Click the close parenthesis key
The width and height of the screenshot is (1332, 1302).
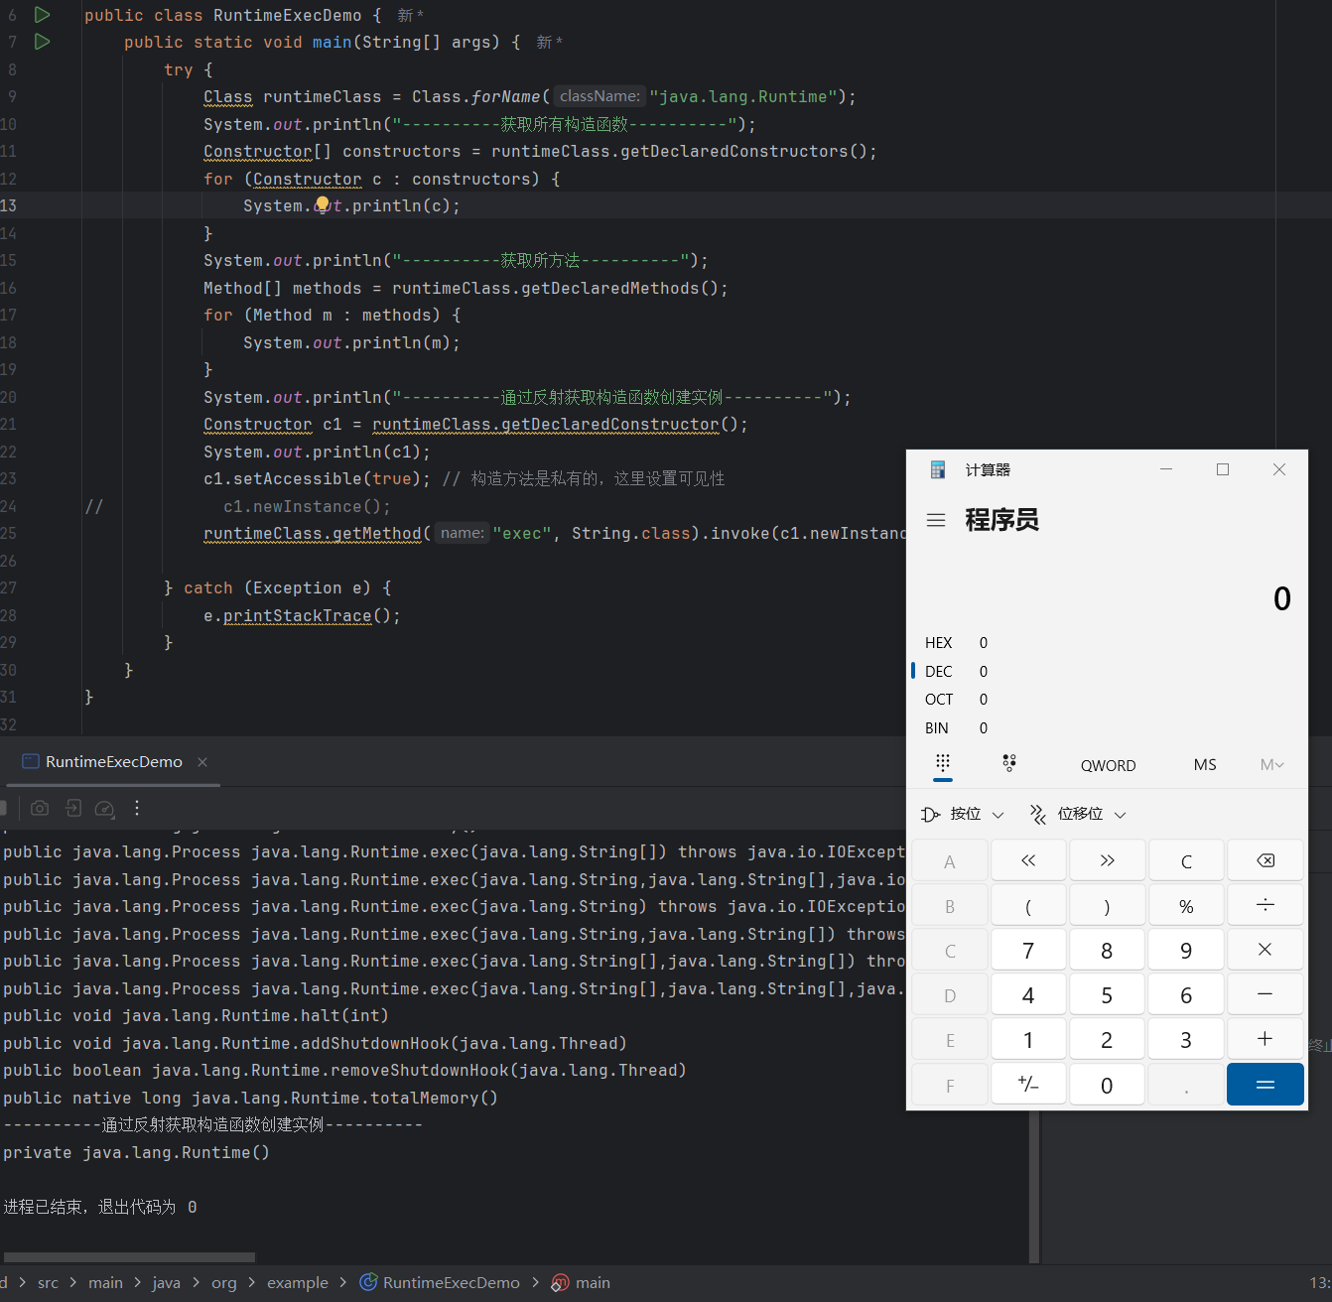pos(1107,905)
